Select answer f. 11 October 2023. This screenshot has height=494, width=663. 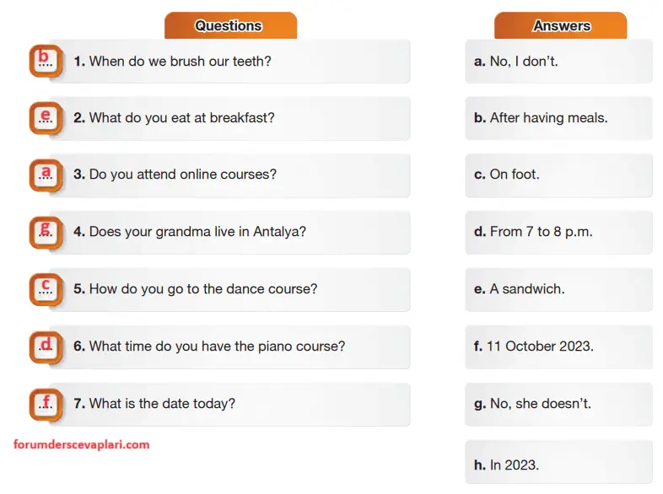(x=558, y=346)
